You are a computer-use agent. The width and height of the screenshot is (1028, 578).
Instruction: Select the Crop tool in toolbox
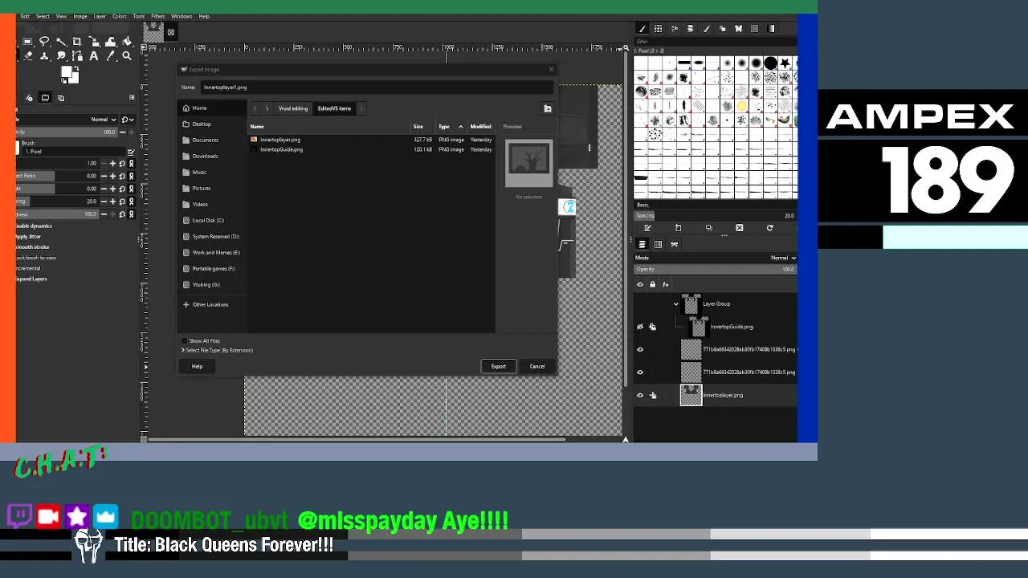(77, 42)
